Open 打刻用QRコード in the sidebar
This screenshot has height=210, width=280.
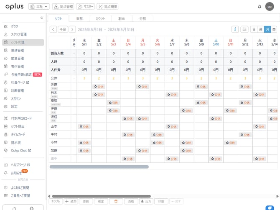21,118
